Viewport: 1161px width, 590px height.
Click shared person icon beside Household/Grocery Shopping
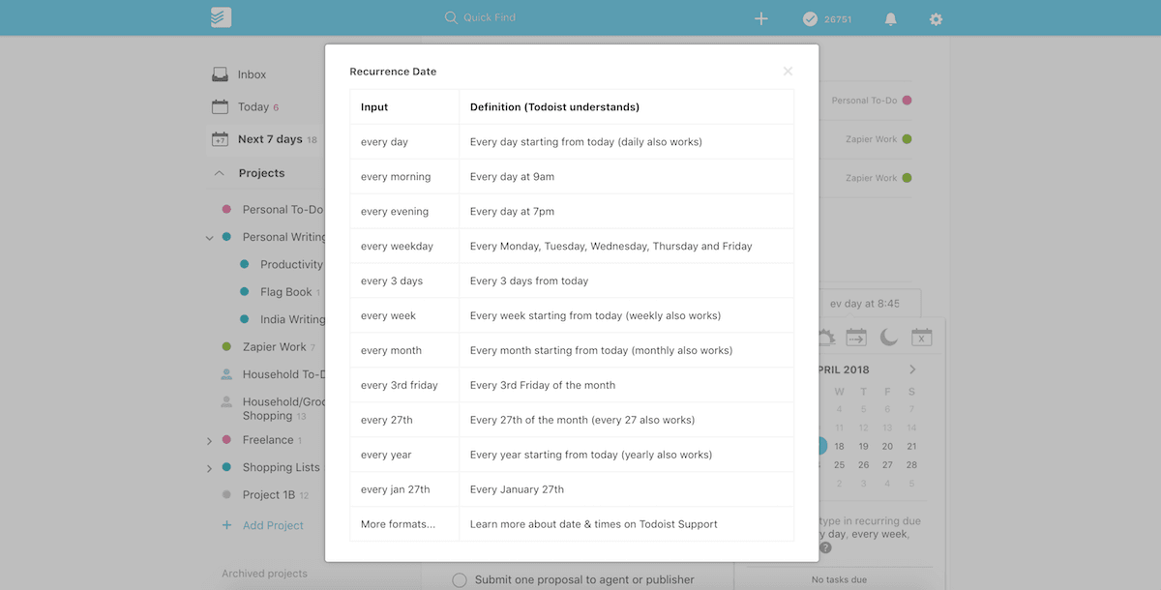226,401
